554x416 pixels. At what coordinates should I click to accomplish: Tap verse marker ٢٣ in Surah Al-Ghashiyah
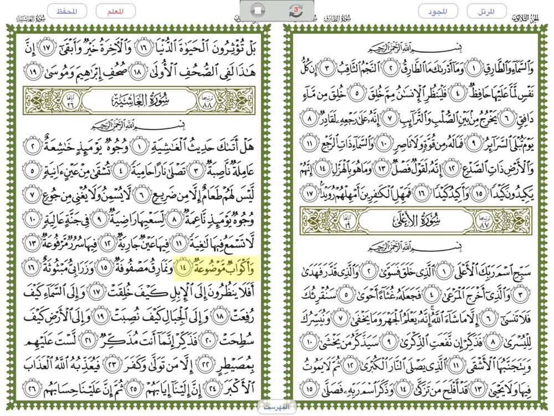click(112, 365)
